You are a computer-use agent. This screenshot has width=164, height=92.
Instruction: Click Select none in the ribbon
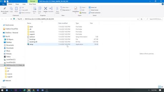coord(93,10)
